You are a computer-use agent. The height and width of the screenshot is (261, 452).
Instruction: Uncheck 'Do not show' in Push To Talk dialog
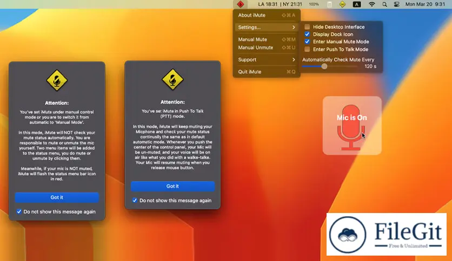coord(135,201)
